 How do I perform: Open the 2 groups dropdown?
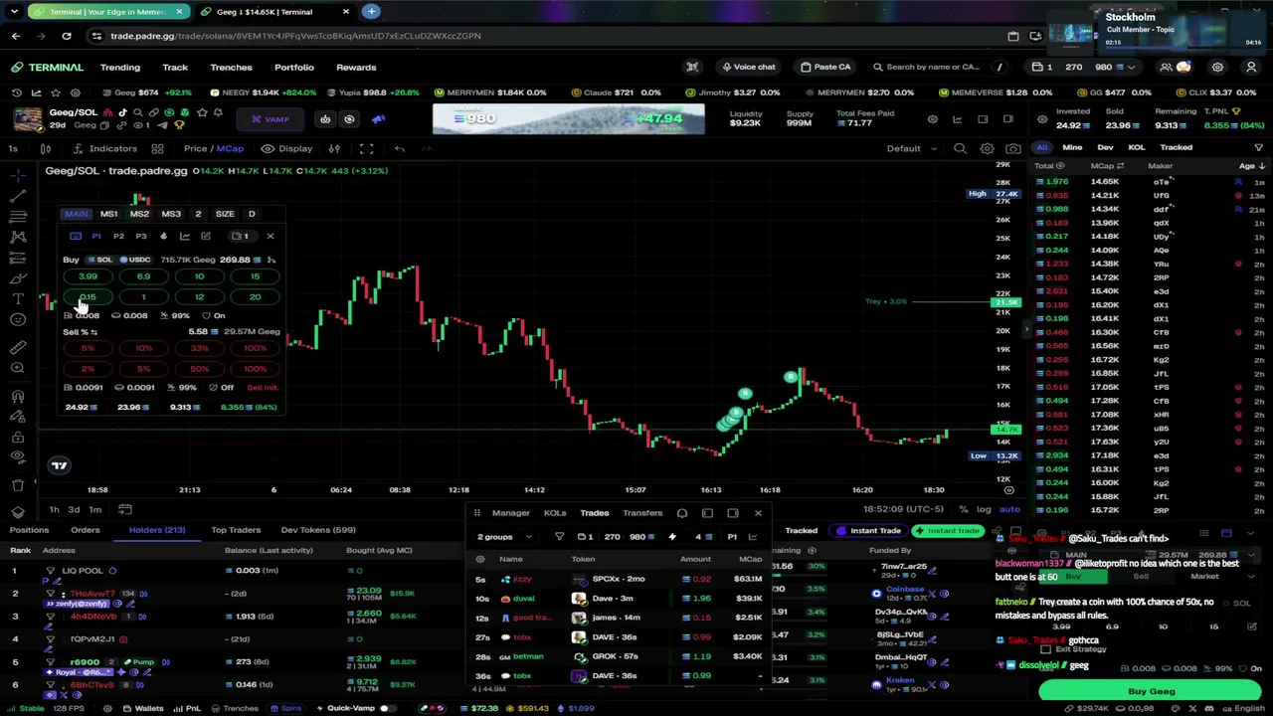coord(503,537)
